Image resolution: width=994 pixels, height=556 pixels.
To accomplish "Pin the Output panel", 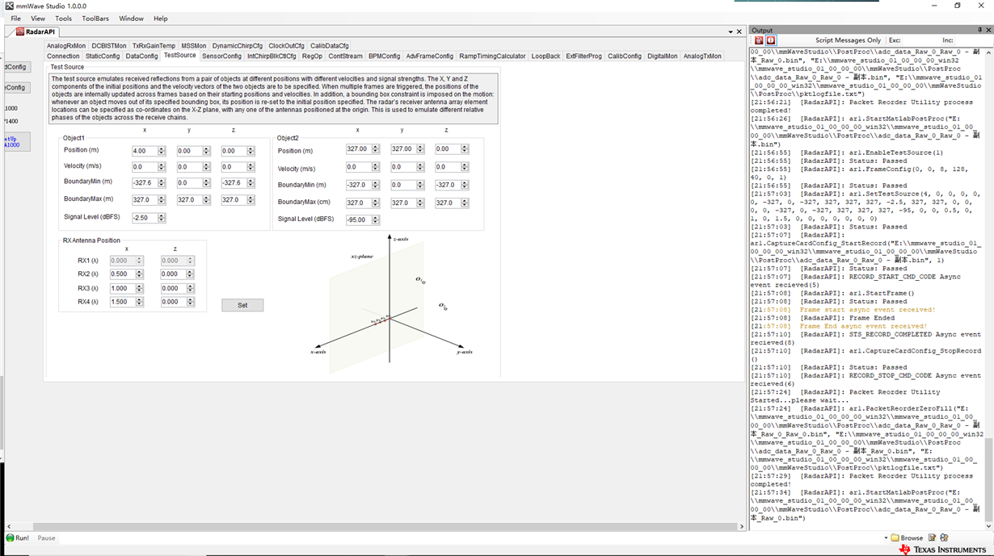I will (979, 31).
